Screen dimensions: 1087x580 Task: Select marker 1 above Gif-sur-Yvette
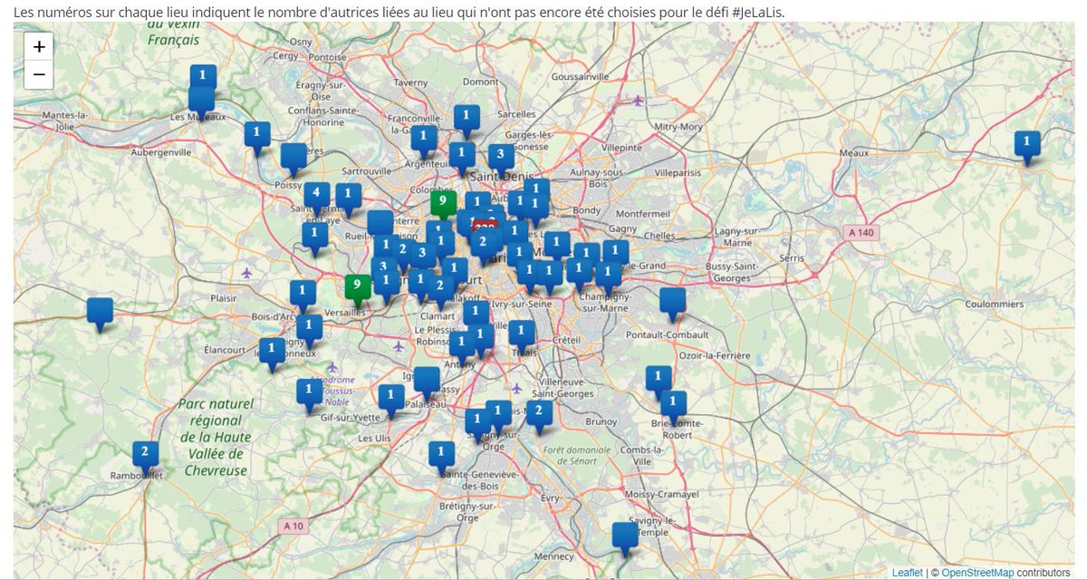point(309,391)
